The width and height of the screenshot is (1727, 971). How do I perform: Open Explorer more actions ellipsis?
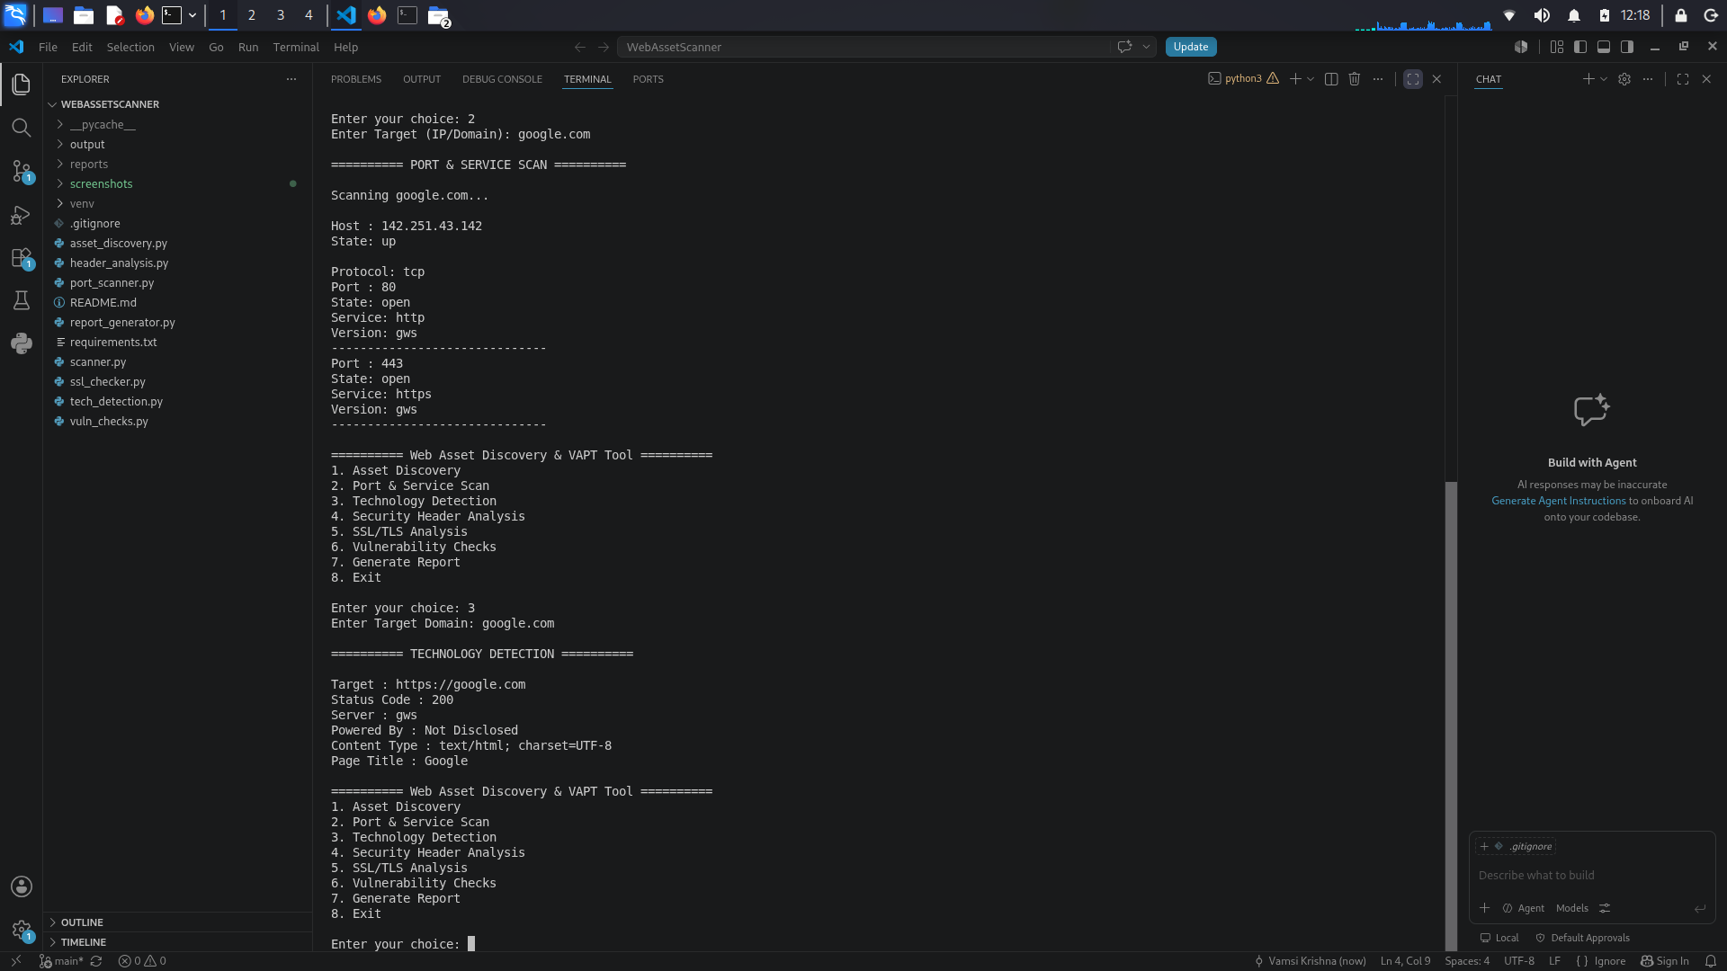coord(291,79)
